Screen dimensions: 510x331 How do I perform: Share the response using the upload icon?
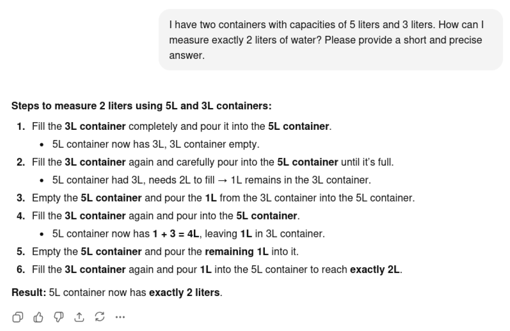pos(79,317)
